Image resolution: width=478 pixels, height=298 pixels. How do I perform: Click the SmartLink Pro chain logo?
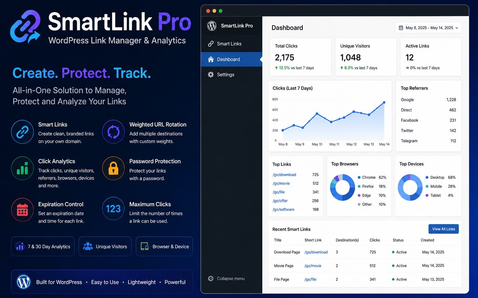click(x=26, y=27)
